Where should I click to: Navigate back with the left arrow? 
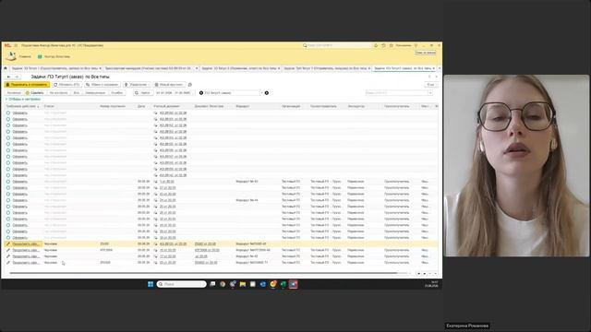pos(8,77)
